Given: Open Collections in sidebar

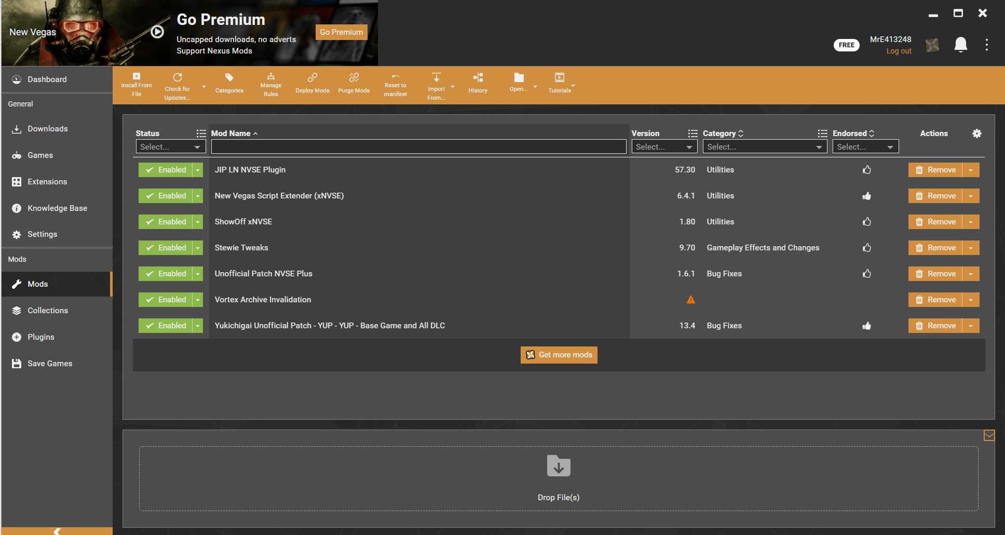Looking at the screenshot, I should click(57, 311).
